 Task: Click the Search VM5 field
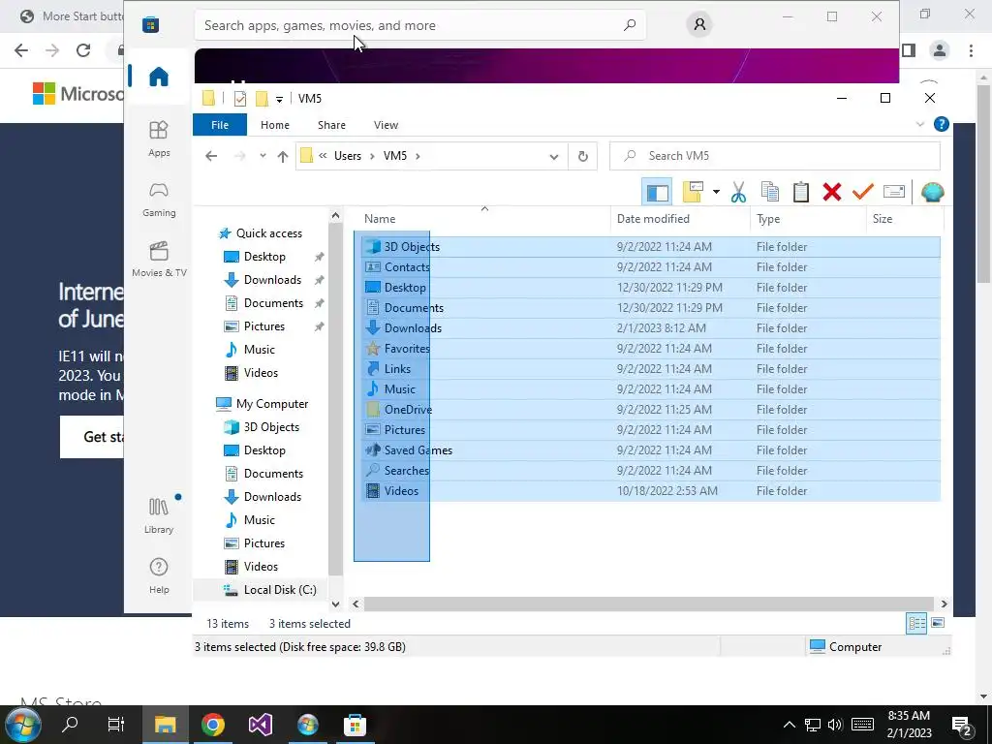(775, 156)
